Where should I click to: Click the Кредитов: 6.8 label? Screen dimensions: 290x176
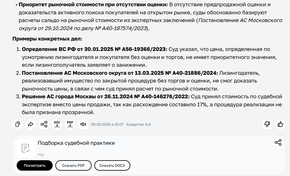pos(139,124)
